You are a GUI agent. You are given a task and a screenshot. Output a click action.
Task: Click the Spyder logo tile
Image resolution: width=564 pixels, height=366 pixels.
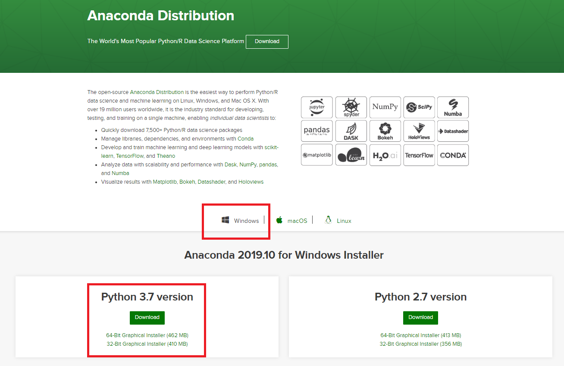[x=351, y=107]
